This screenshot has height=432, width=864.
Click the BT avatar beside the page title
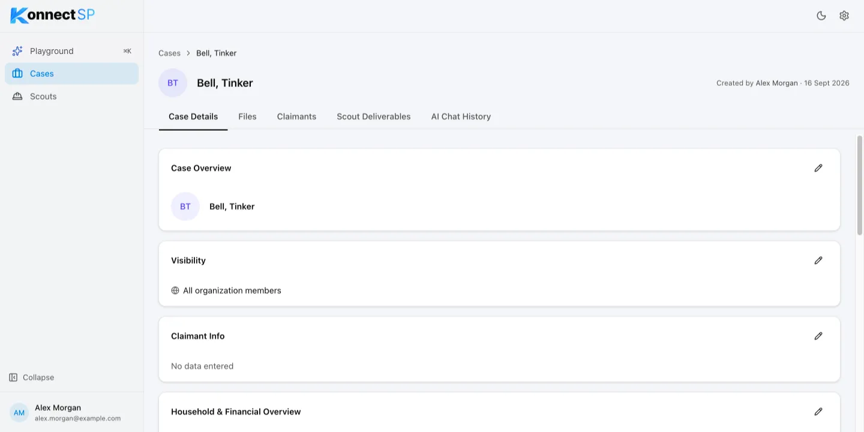pos(173,83)
